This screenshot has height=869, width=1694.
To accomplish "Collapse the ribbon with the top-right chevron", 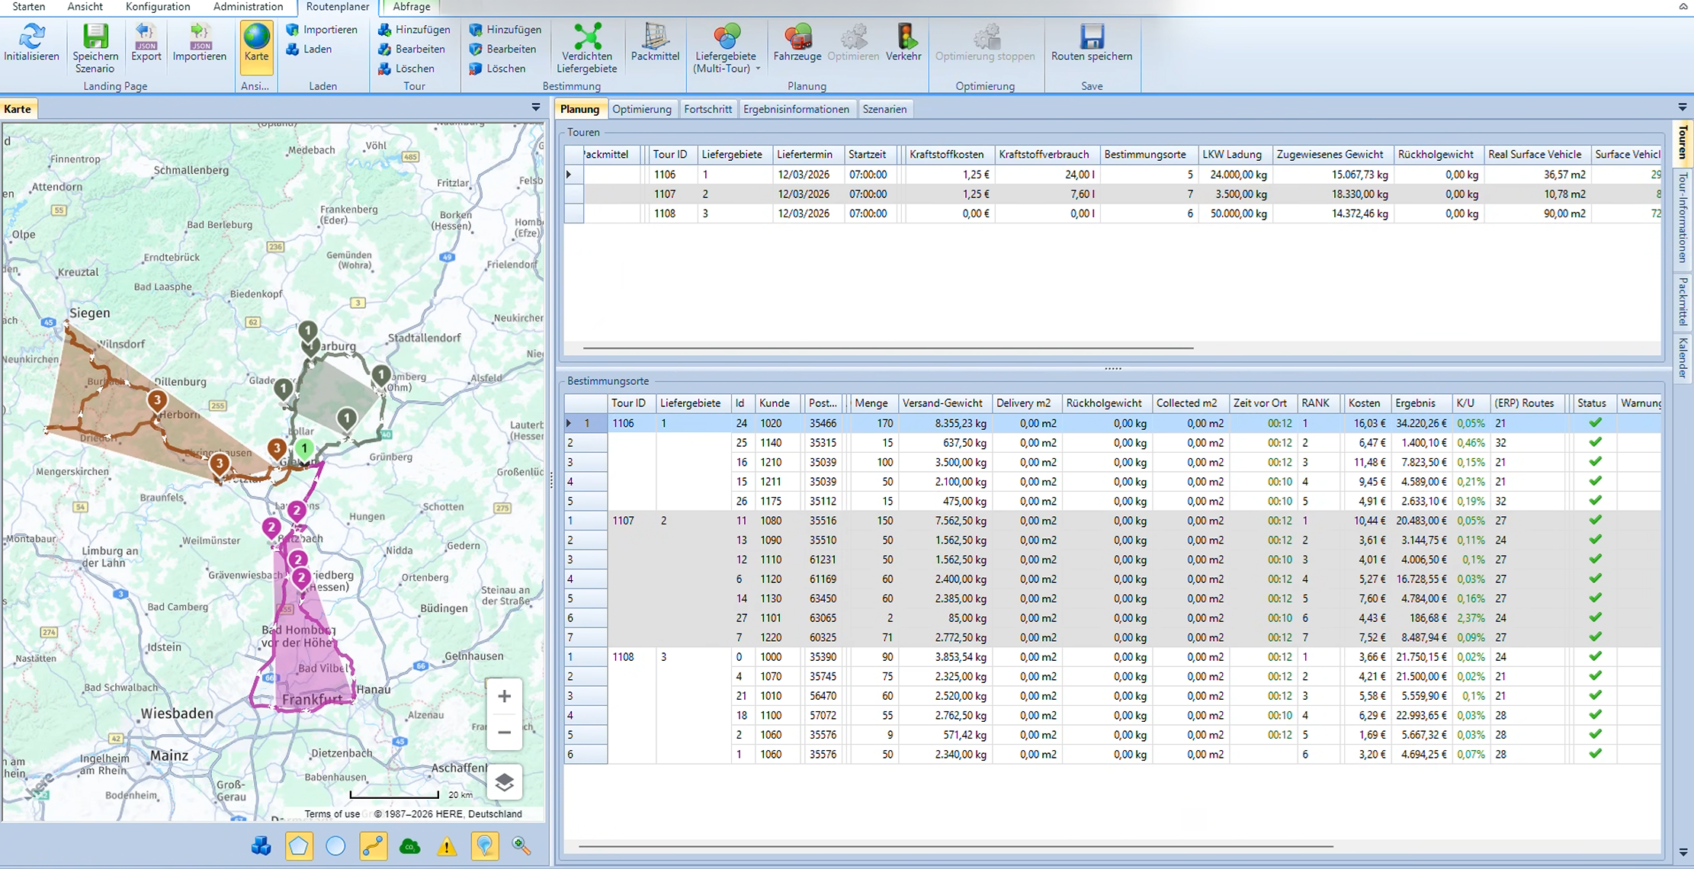I will click(x=1683, y=7).
